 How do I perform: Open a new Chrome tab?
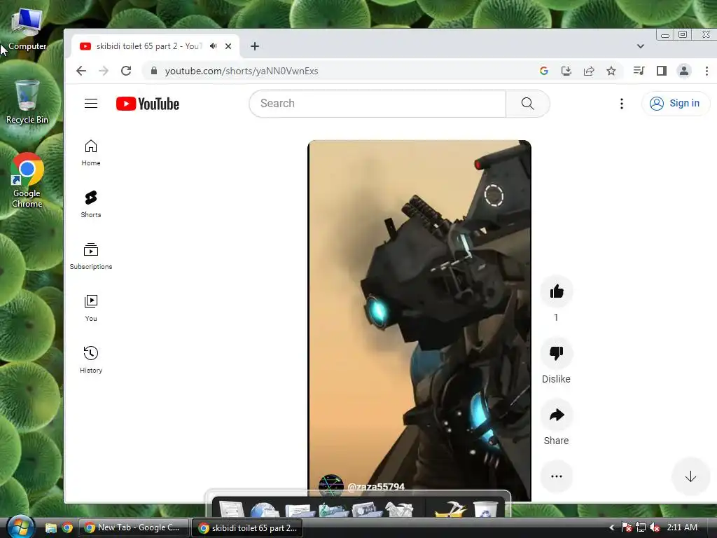click(255, 46)
